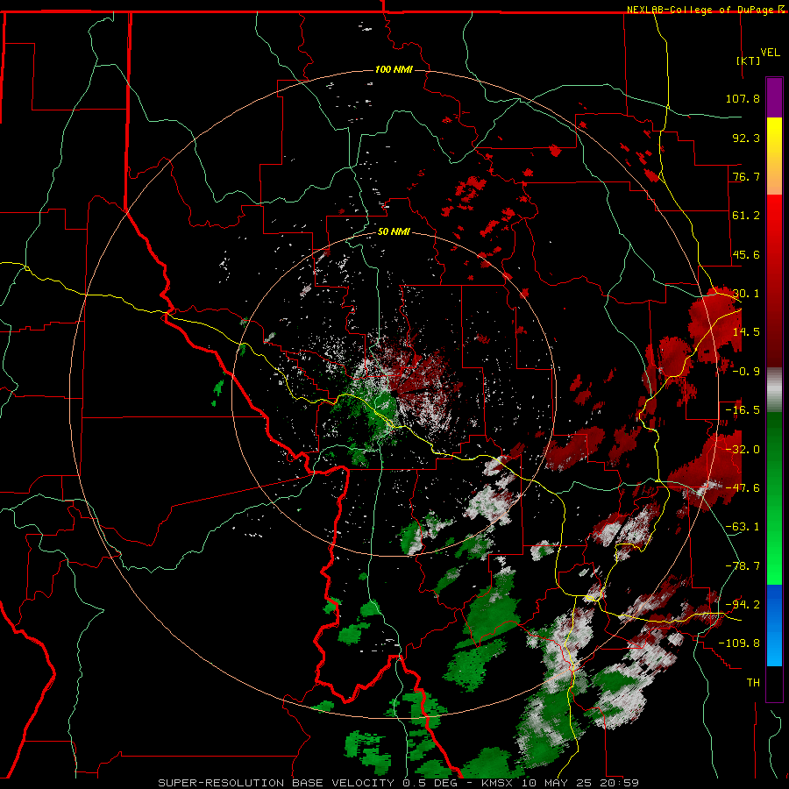The image size is (789, 789).
Task: Pick the top purple segment of color bar
Action: pos(774,97)
